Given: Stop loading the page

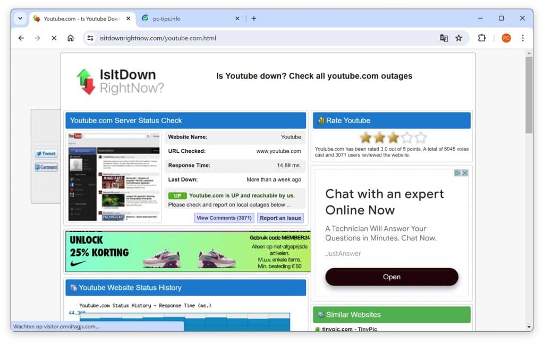Looking at the screenshot, I should (x=54, y=38).
